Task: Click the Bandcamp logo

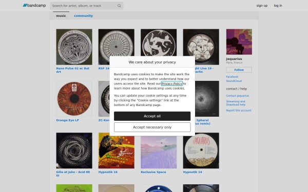Action: [34, 6]
